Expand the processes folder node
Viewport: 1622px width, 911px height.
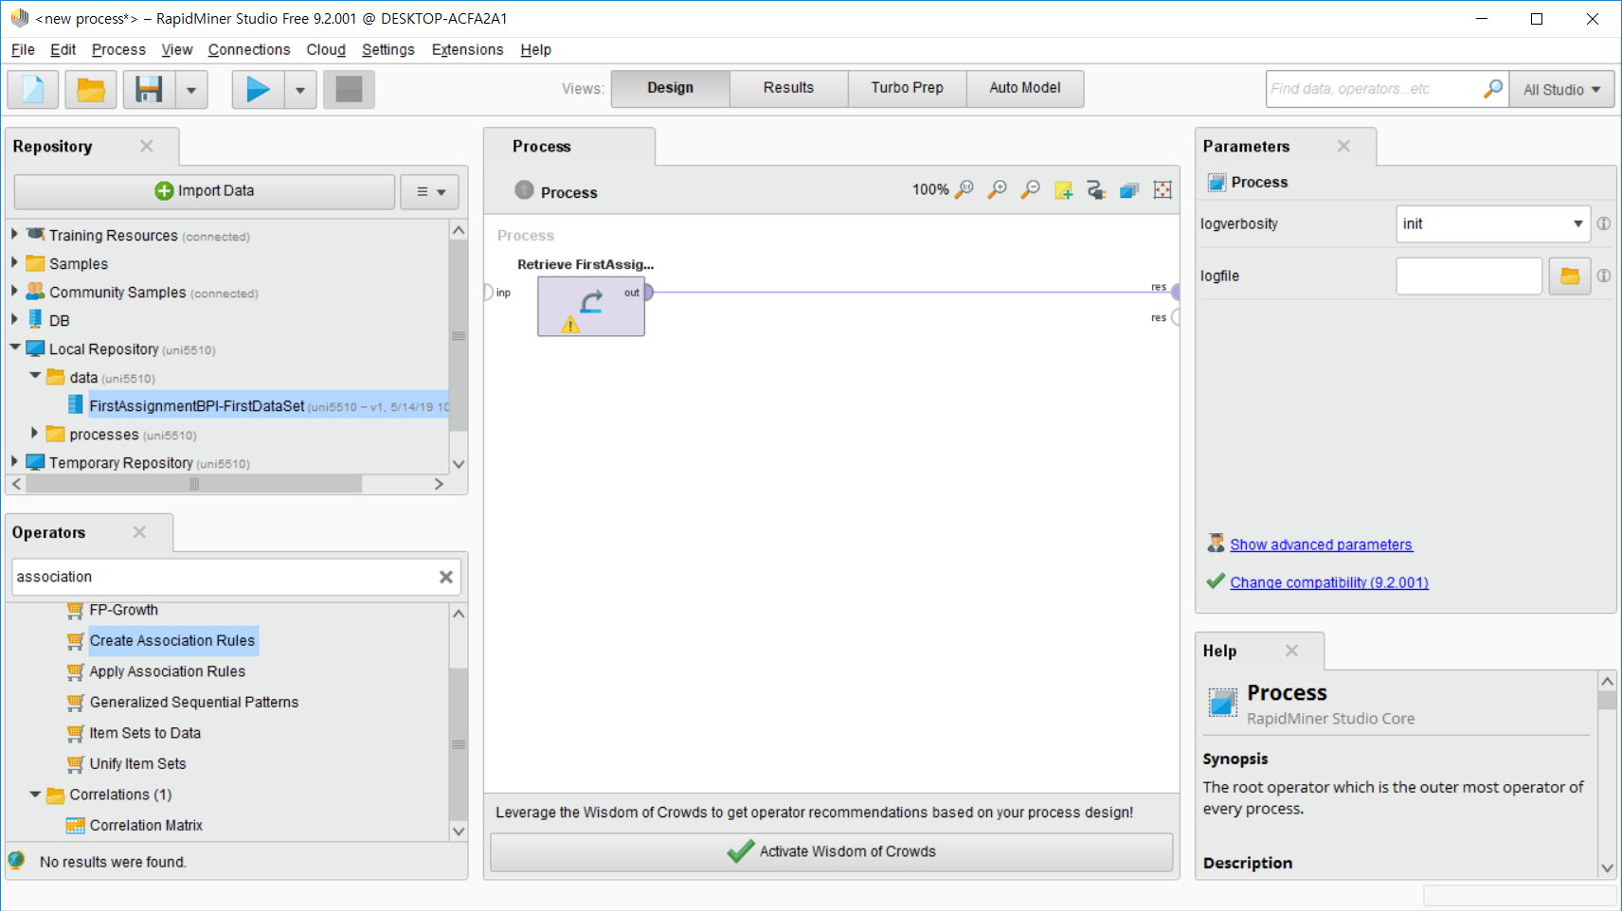coord(35,433)
